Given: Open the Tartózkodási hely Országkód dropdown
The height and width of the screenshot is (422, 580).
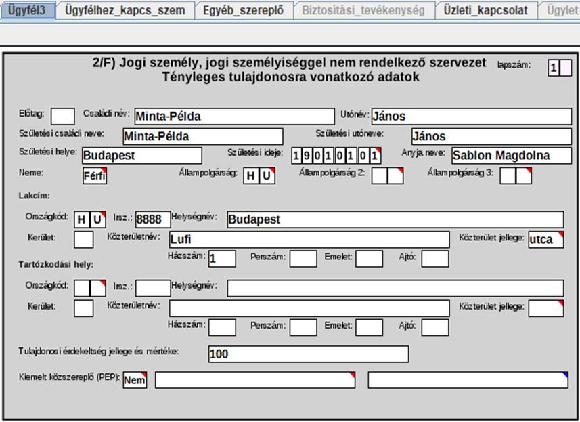Looking at the screenshot, I should point(90,289).
